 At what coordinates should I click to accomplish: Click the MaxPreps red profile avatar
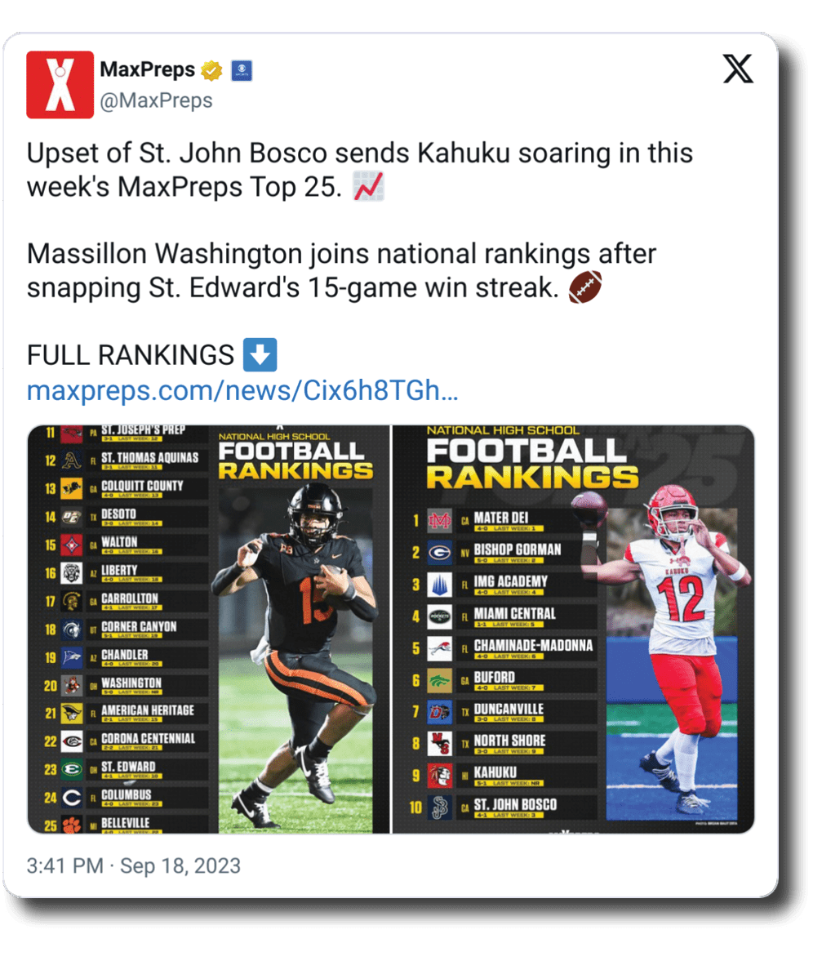[x=60, y=85]
